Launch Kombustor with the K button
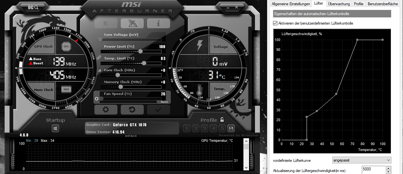This screenshot has width=403, height=174. [106, 23]
